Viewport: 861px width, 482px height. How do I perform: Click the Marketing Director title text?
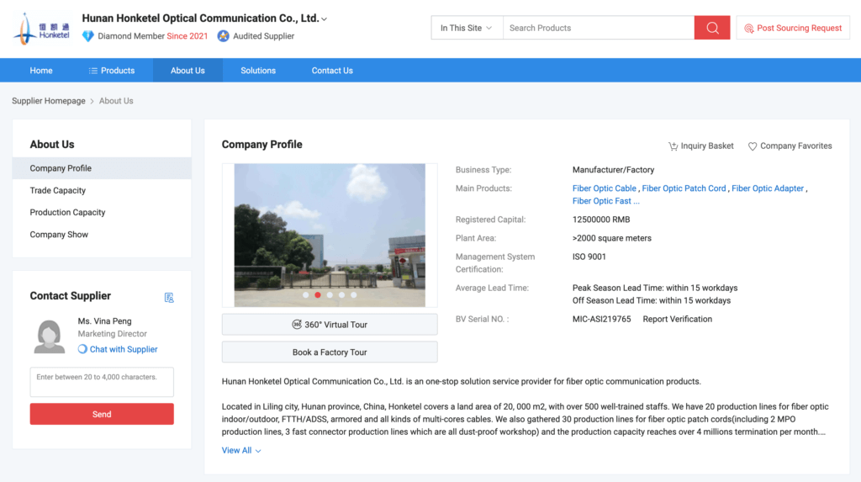click(x=113, y=334)
